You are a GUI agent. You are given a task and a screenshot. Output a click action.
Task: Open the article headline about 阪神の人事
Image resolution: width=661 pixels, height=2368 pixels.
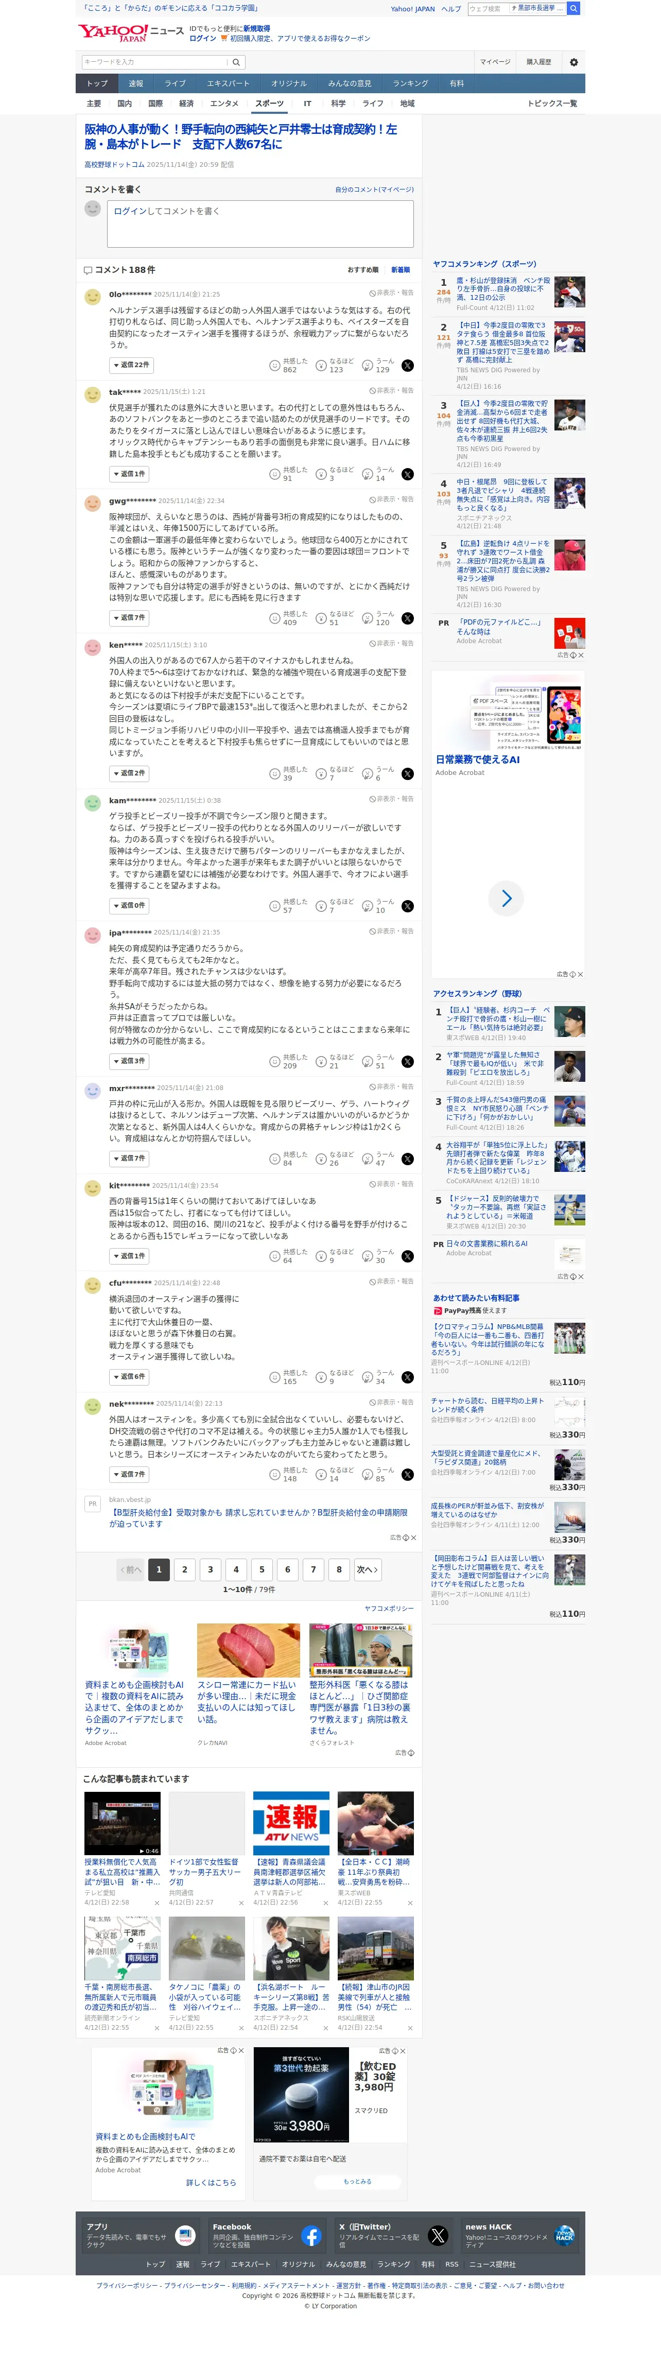(x=242, y=137)
